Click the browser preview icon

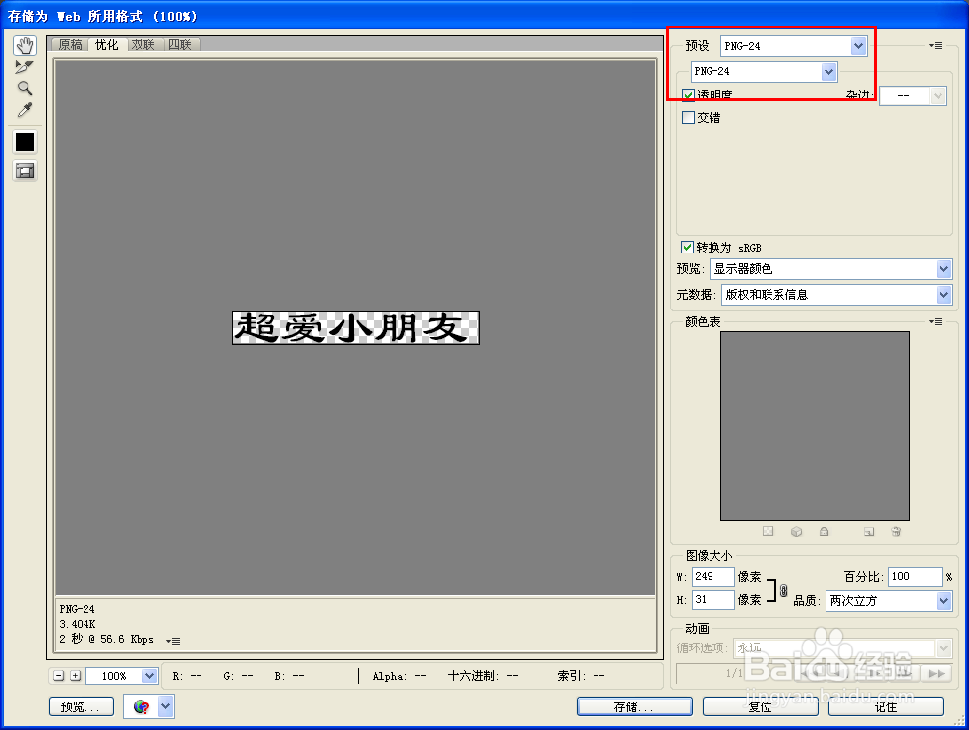point(141,706)
